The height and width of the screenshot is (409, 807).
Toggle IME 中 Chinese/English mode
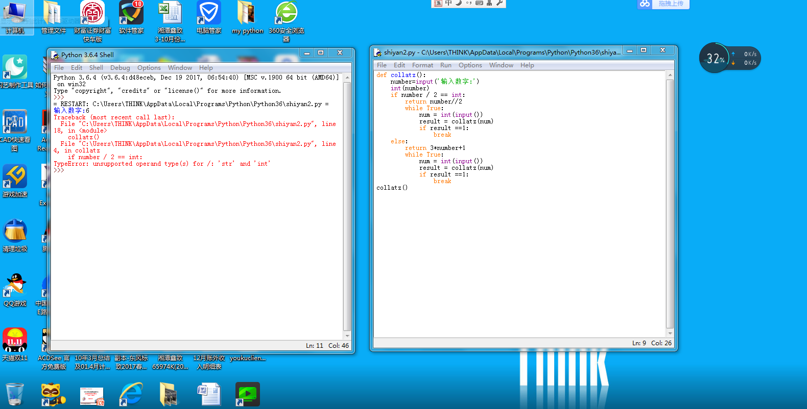448,3
